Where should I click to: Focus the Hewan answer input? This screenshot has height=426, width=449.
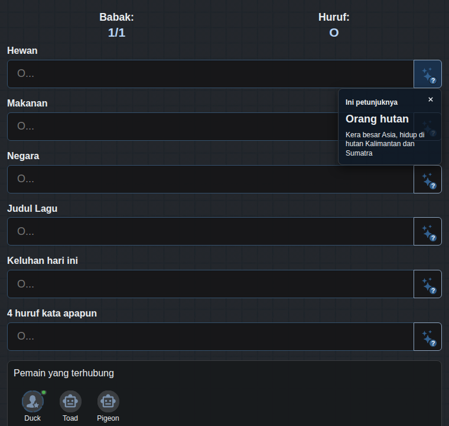click(x=210, y=74)
